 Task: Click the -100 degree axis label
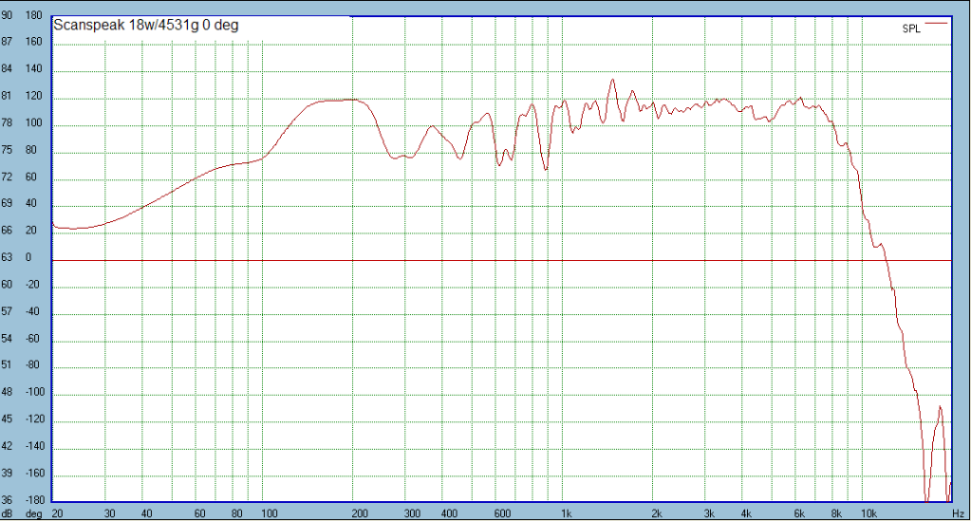click(x=35, y=392)
